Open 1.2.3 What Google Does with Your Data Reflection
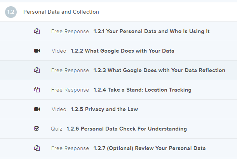This screenshot has height=159, width=237. click(x=159, y=70)
